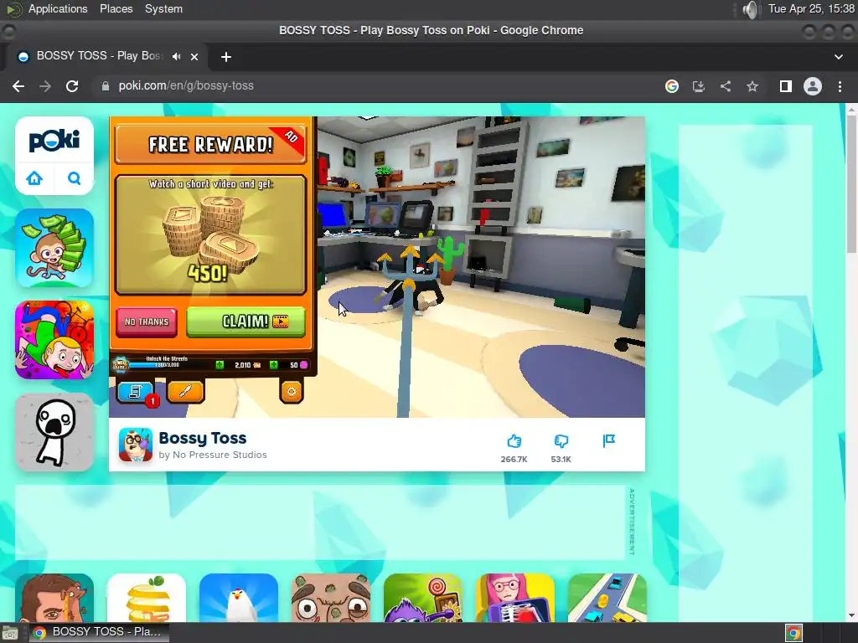Open the Poki logo link
Image resolution: width=858 pixels, height=643 pixels.
54,141
